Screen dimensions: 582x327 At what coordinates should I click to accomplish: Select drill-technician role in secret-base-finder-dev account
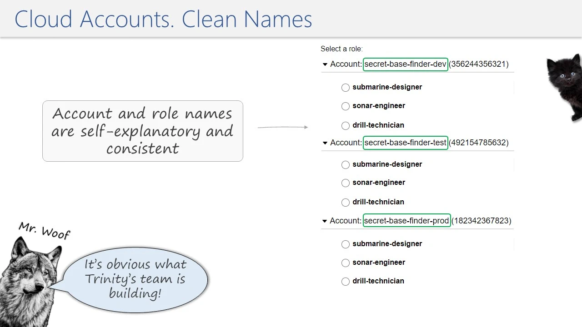click(x=346, y=126)
